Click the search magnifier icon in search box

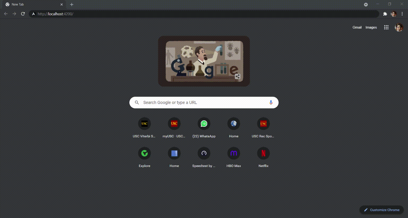pos(137,102)
